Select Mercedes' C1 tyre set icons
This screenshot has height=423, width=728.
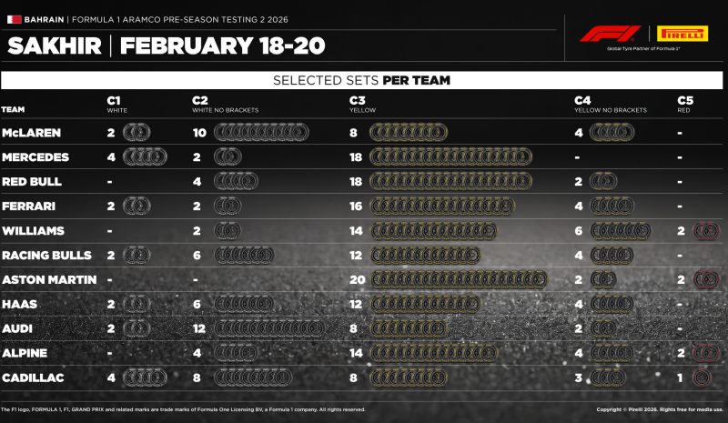pos(146,156)
